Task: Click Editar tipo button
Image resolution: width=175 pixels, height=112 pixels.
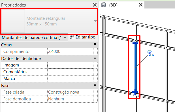Action: (82, 37)
